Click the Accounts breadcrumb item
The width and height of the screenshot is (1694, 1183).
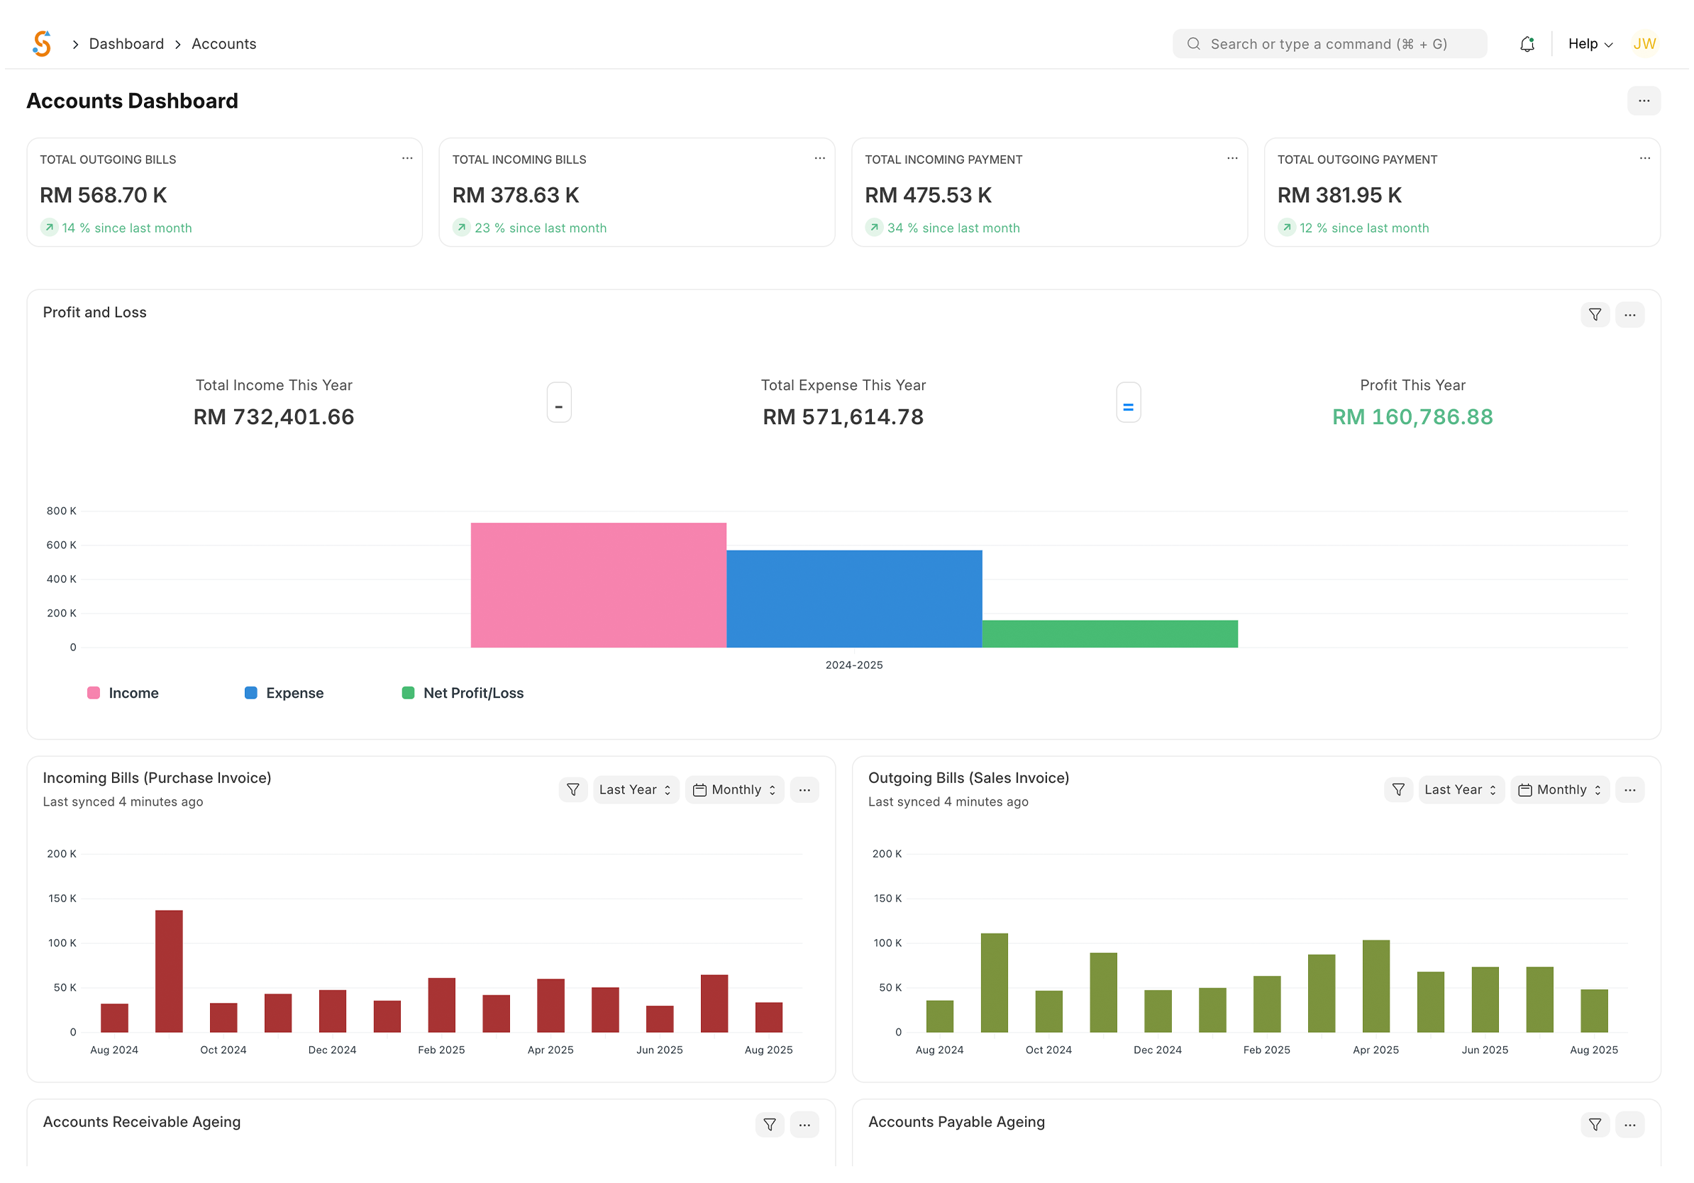point(223,44)
